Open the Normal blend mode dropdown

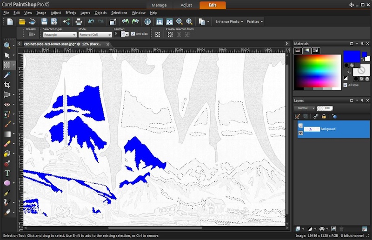tap(305, 108)
